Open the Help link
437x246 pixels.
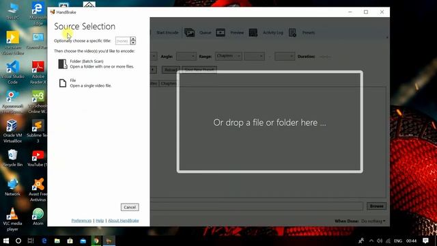100,220
